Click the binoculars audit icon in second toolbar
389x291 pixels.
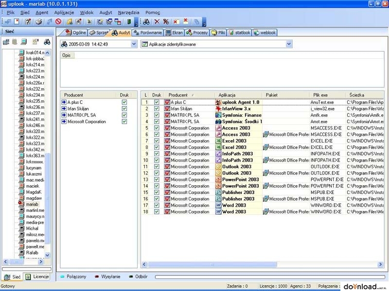[x=146, y=22]
